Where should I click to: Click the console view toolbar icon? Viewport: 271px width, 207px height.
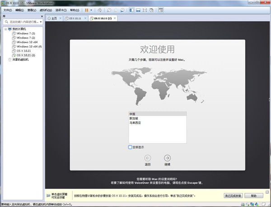tap(161, 10)
